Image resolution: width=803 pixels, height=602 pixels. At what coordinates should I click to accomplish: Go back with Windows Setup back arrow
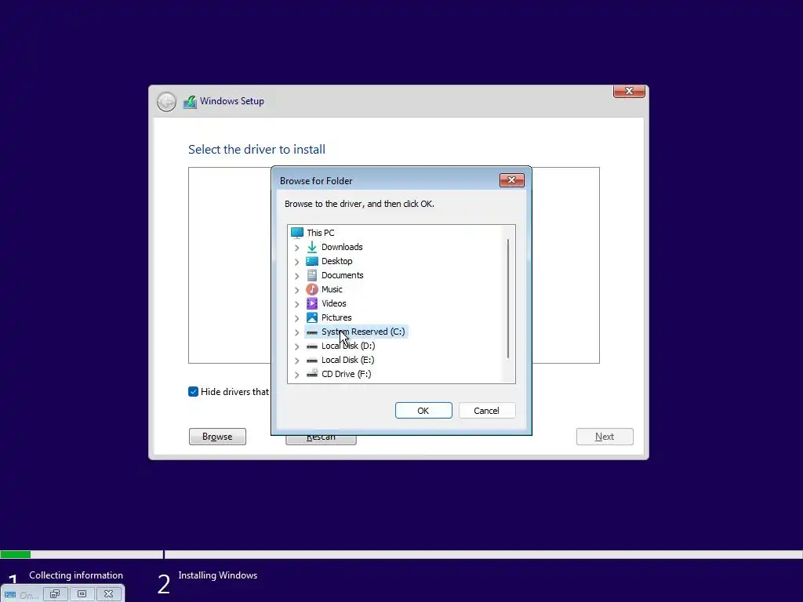point(166,102)
